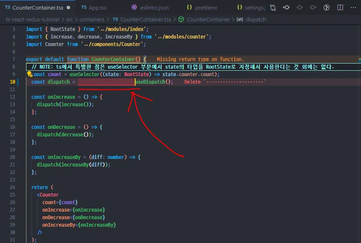361x243 pixels.
Task: Click the yellow JSON icon on settings tab
Action: 240,7
